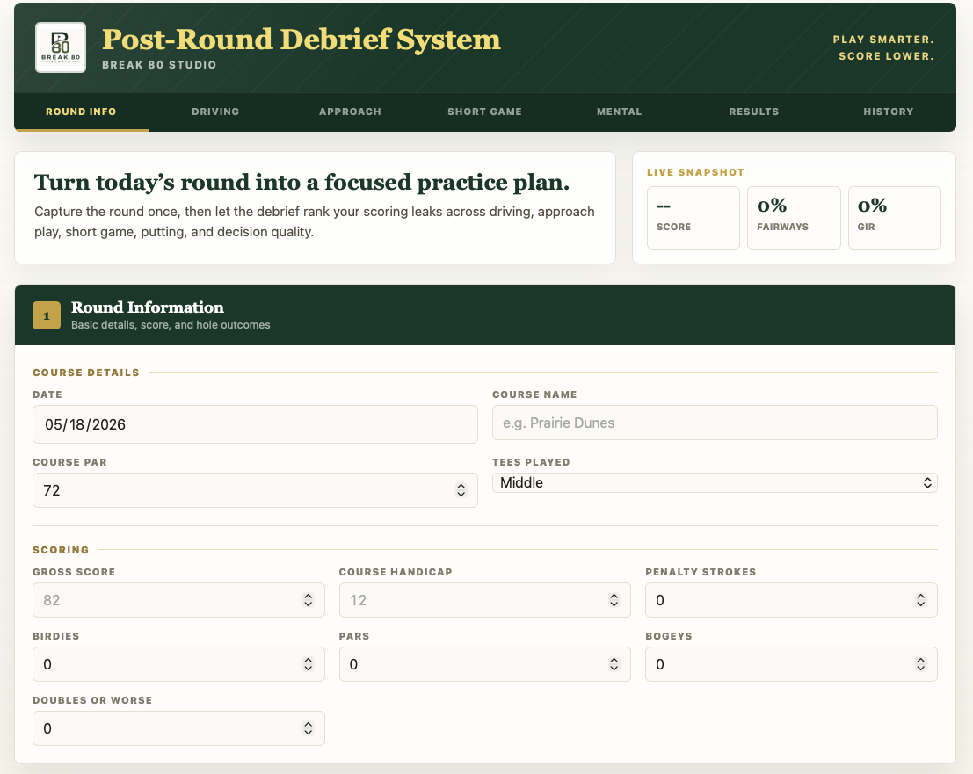
Task: Click the Penalty Strokes input field
Action: [x=791, y=600]
